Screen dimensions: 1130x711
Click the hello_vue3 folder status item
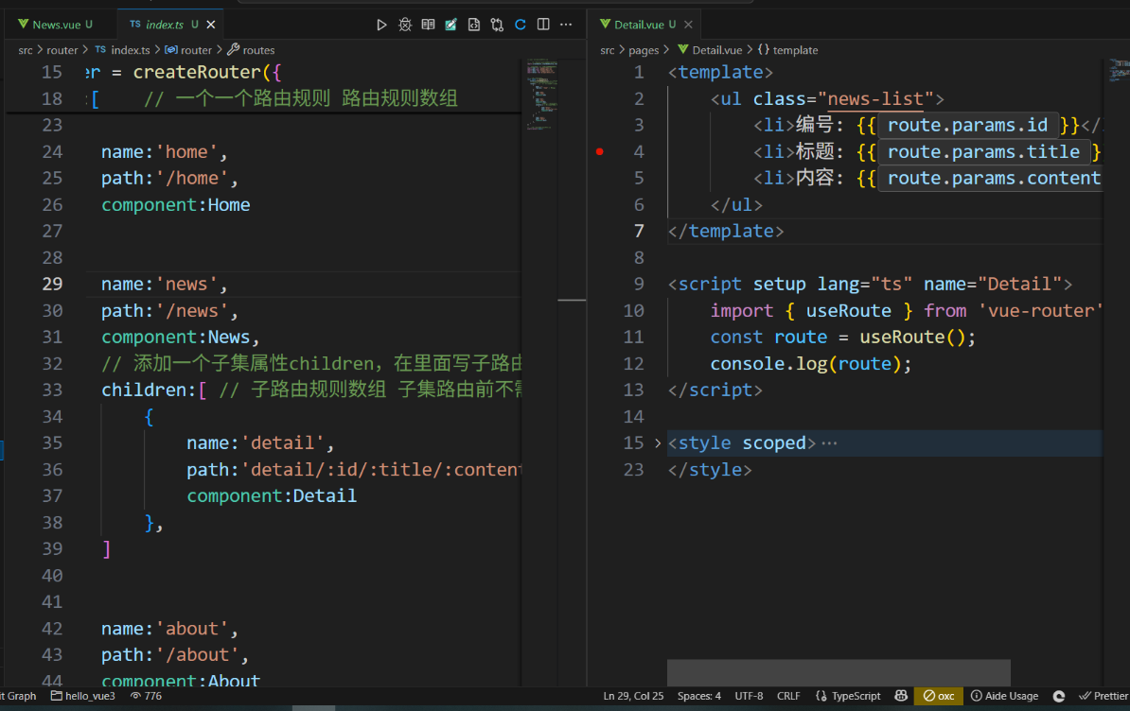(83, 696)
